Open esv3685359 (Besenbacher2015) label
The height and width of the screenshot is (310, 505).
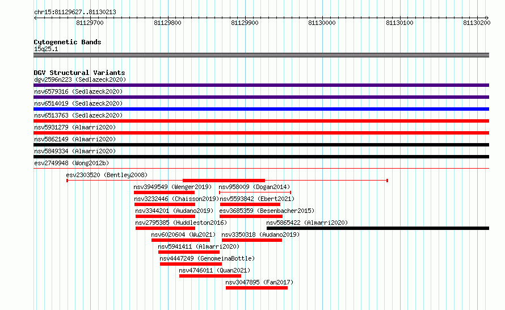267,211
